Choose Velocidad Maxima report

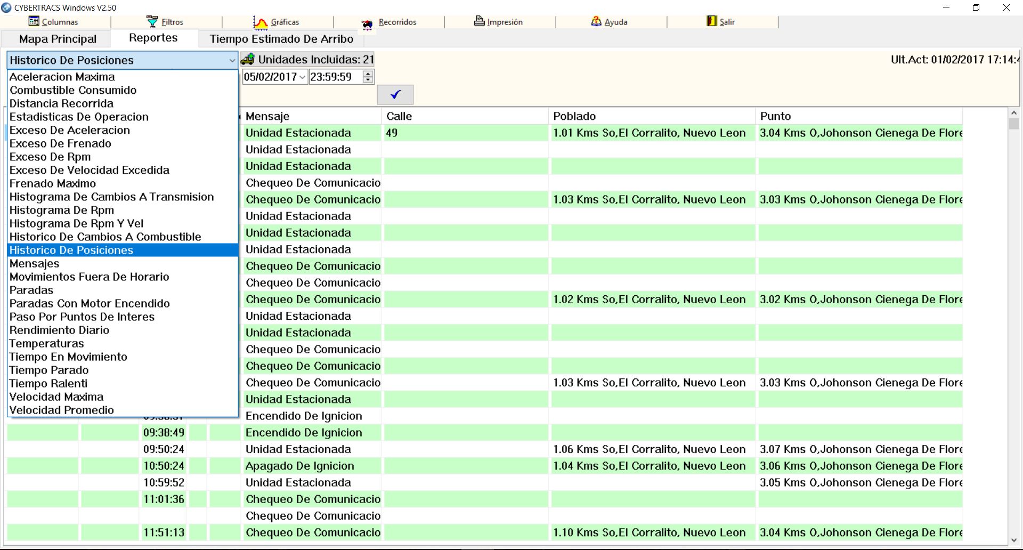click(x=123, y=397)
